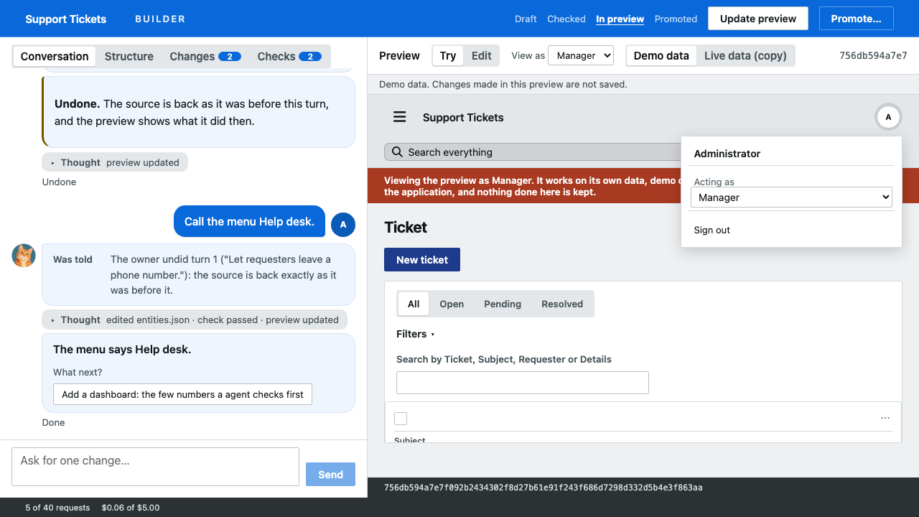Open the Checks tab
Image resolution: width=919 pixels, height=517 pixels.
point(289,56)
